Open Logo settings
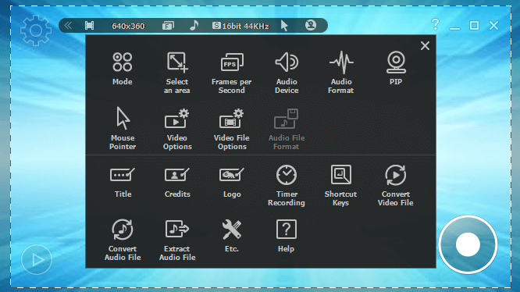The image size is (520, 292). 231,182
